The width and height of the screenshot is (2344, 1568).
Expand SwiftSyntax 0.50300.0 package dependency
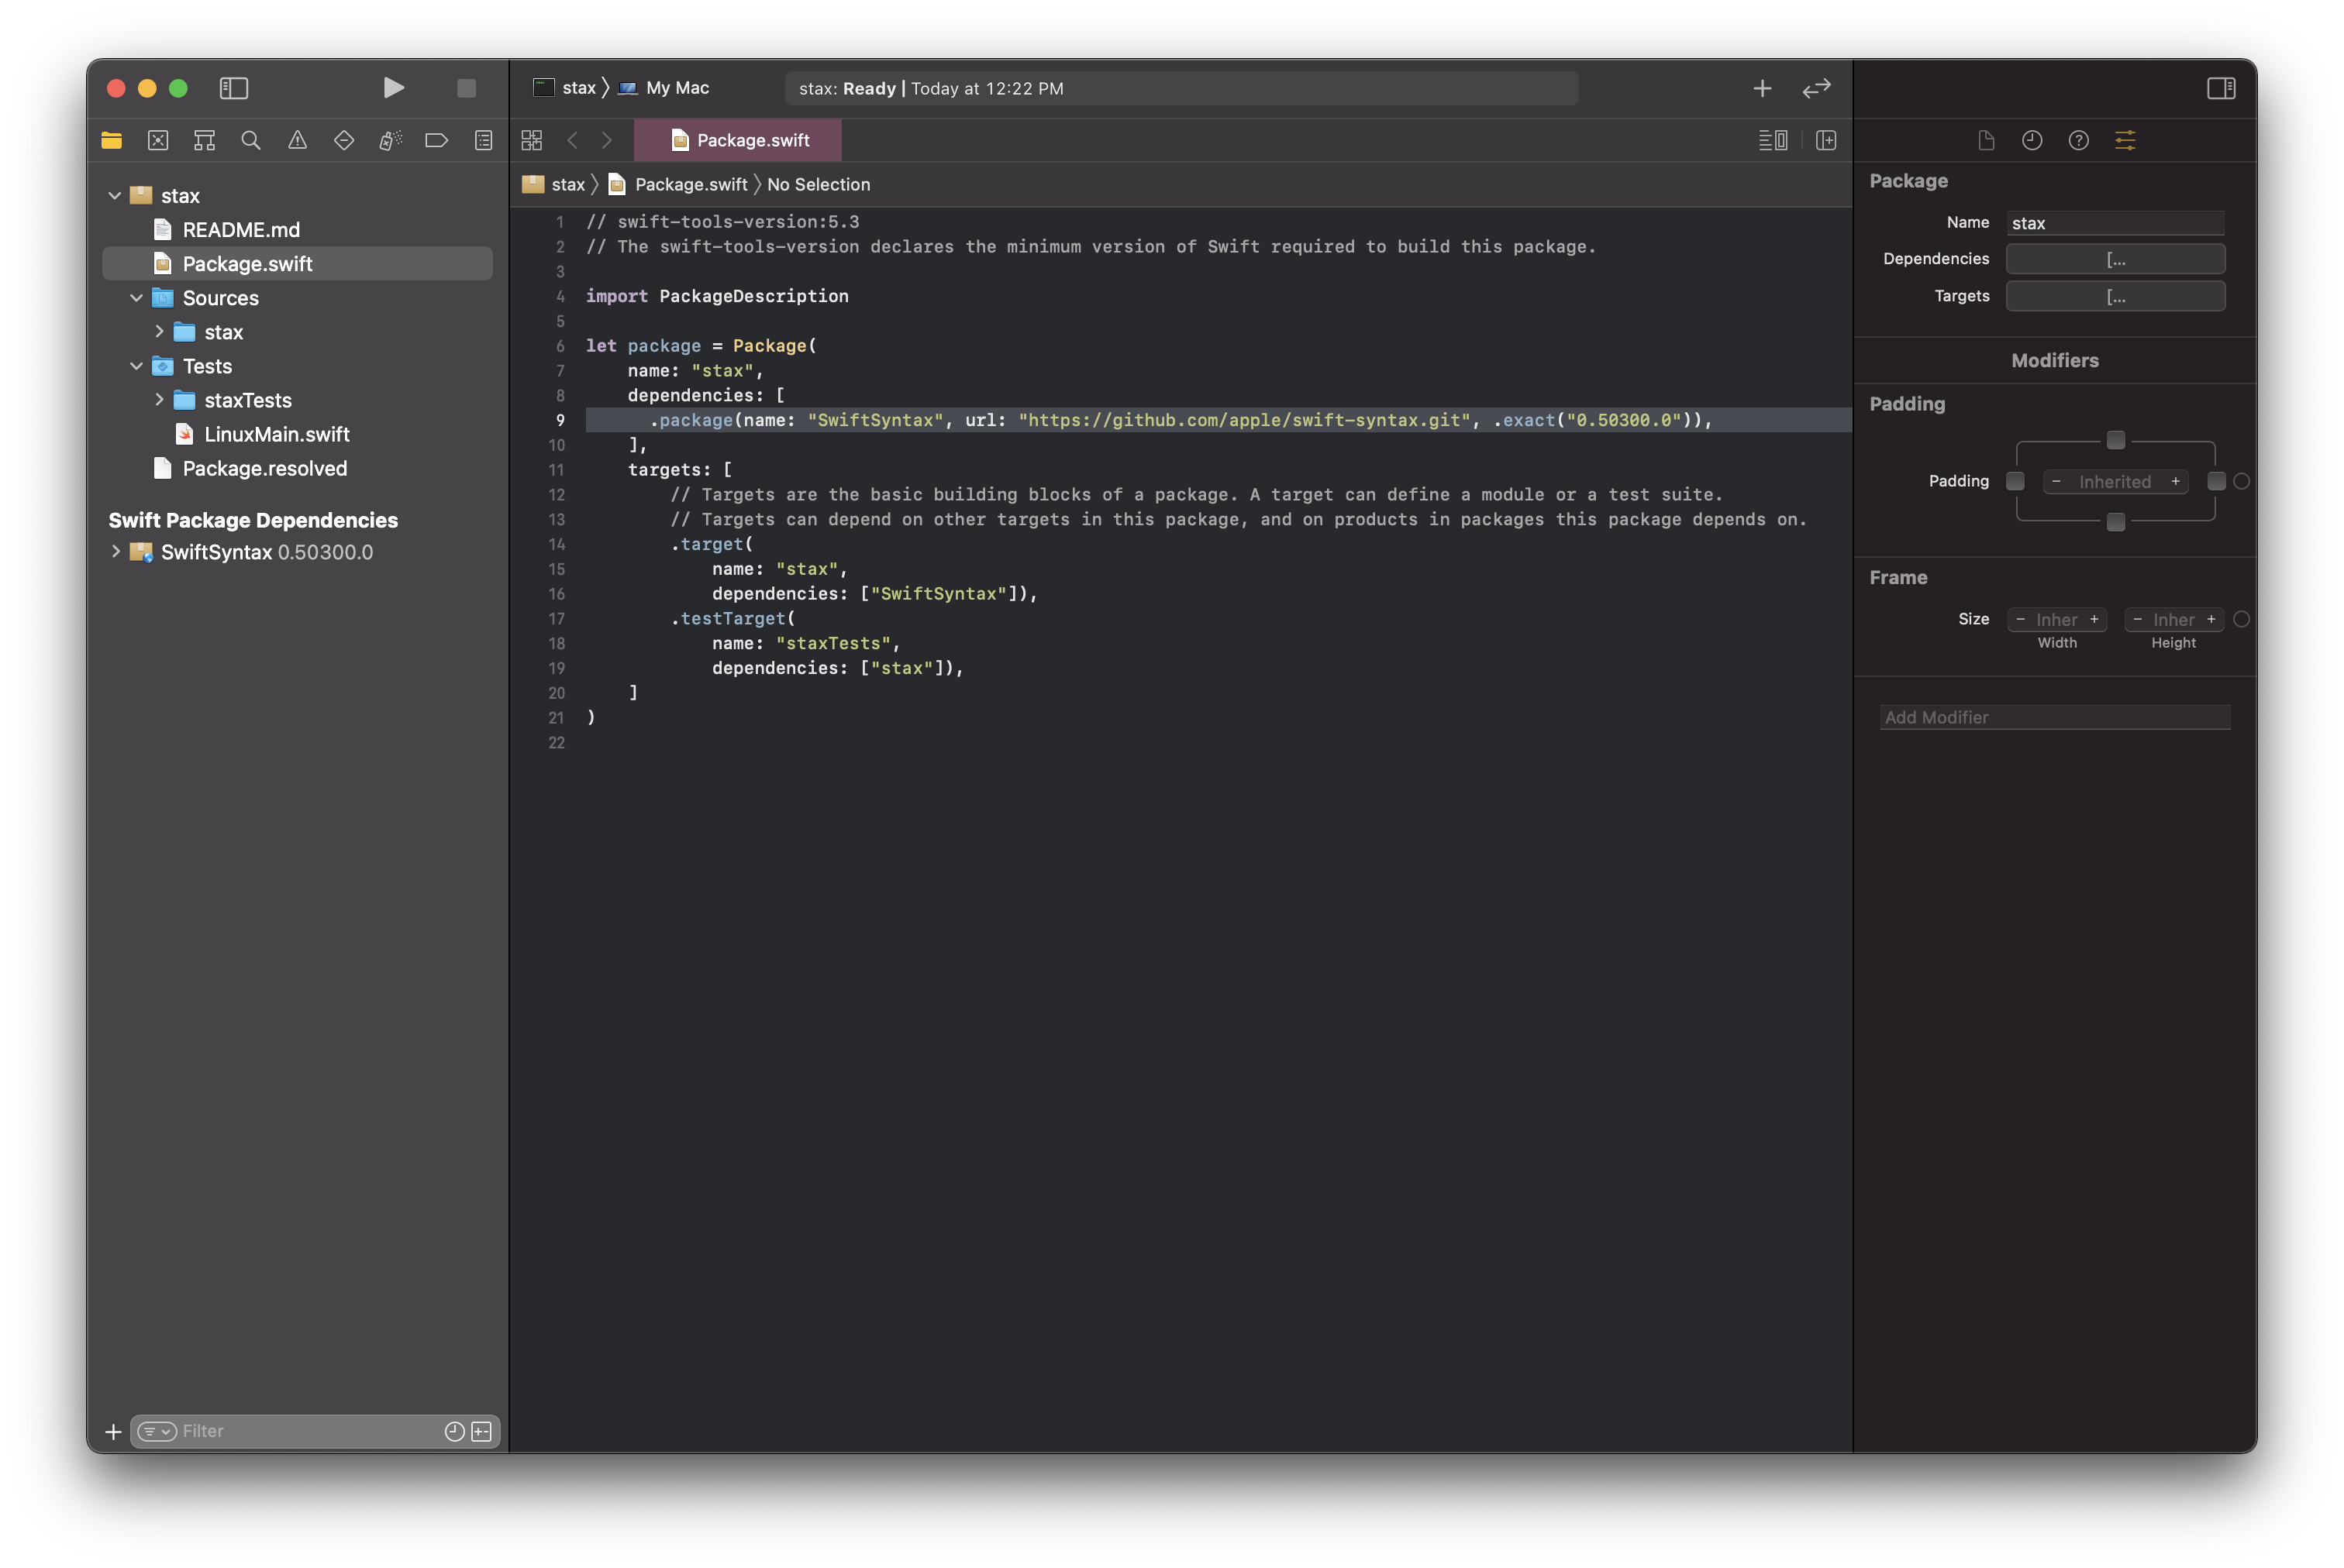tap(116, 552)
